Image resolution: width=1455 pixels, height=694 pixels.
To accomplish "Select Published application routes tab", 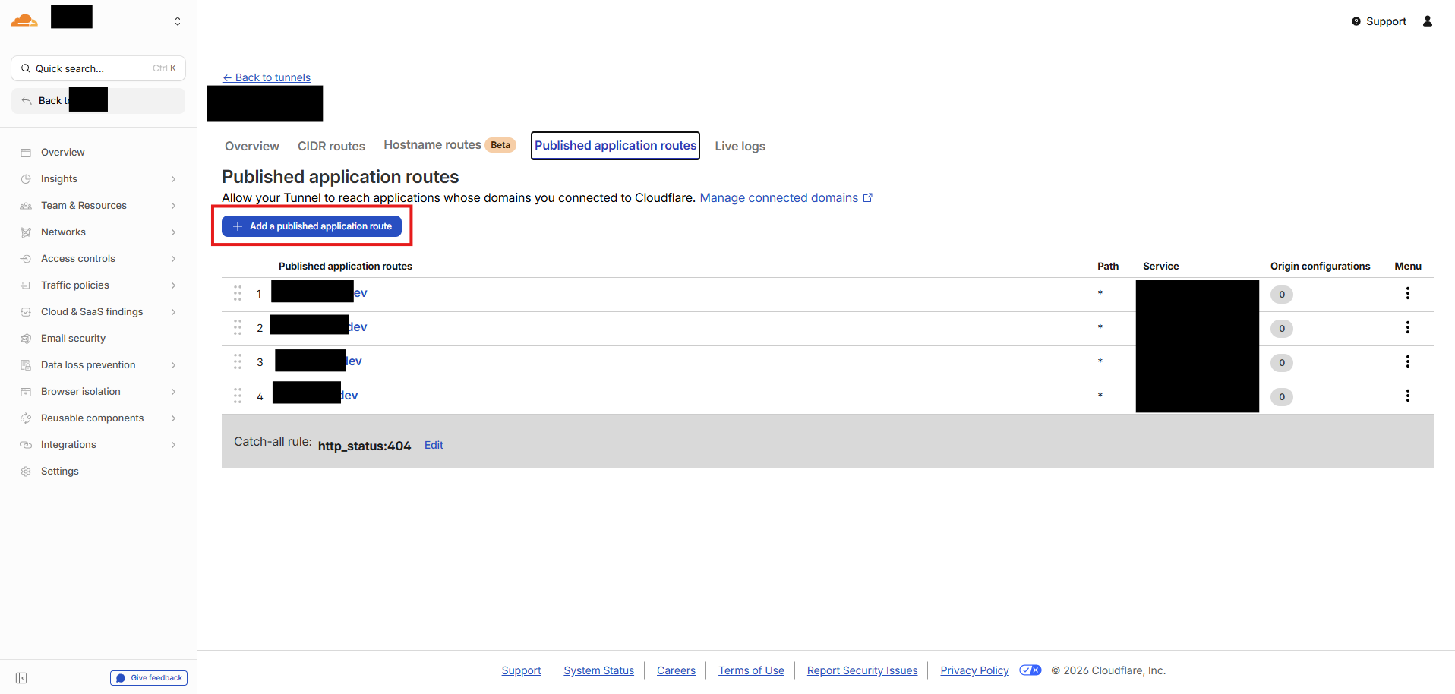I will pyautogui.click(x=615, y=146).
